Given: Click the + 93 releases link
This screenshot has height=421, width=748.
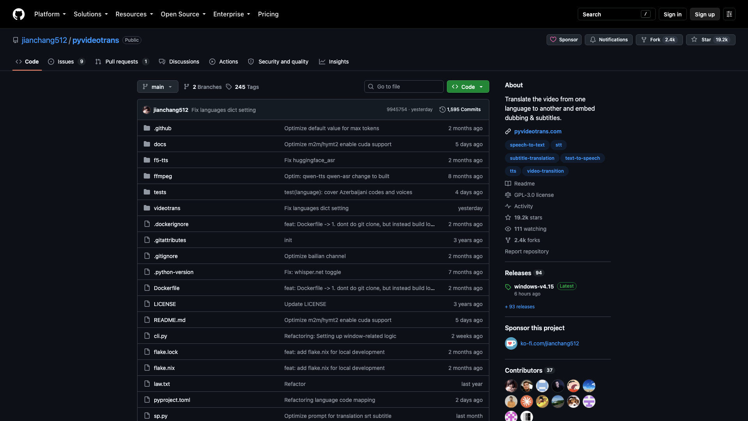Looking at the screenshot, I should pos(520,307).
